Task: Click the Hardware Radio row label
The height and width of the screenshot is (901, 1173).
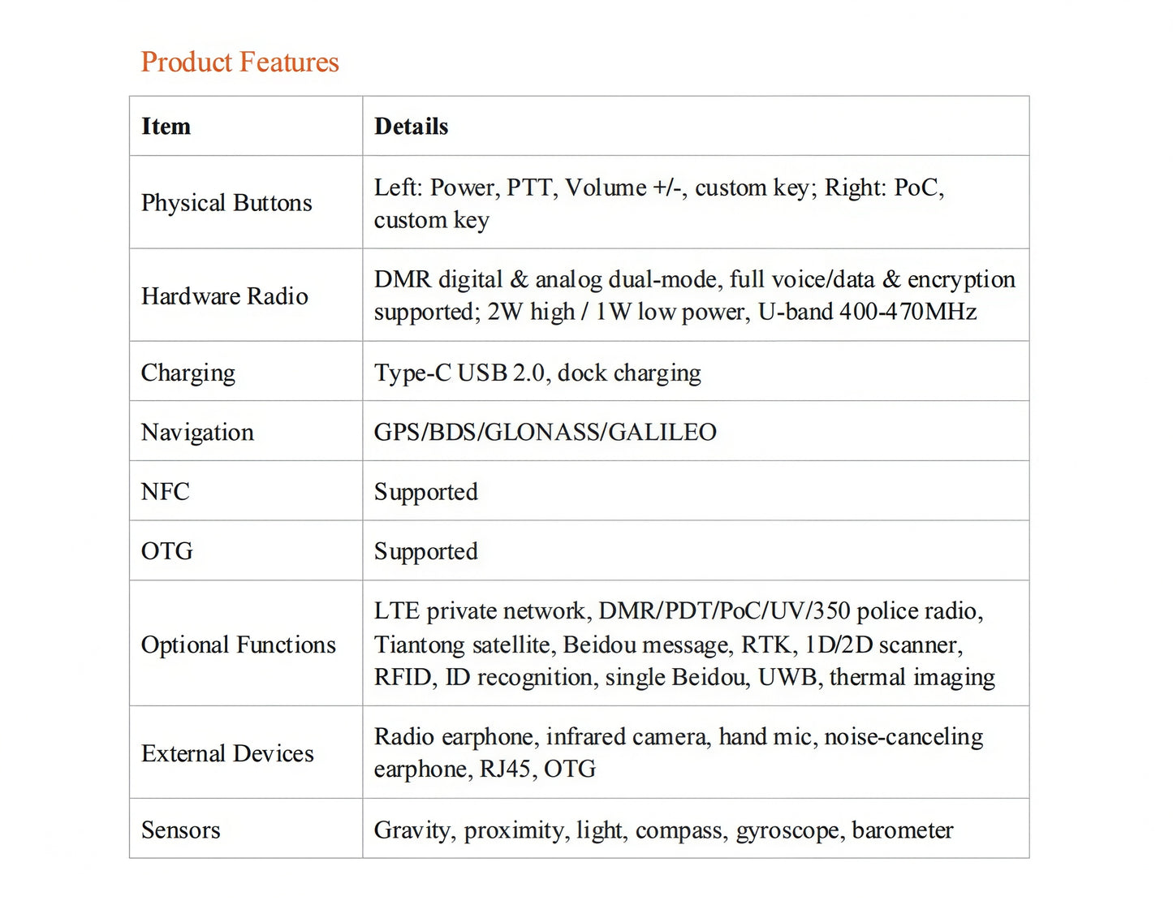Action: (x=225, y=296)
